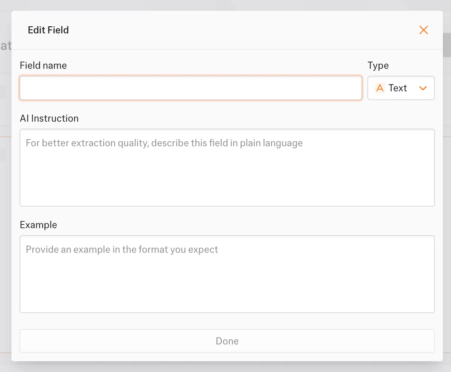The width and height of the screenshot is (451, 372).
Task: Click the 'Edit Field' dialog title
Action: pos(48,30)
